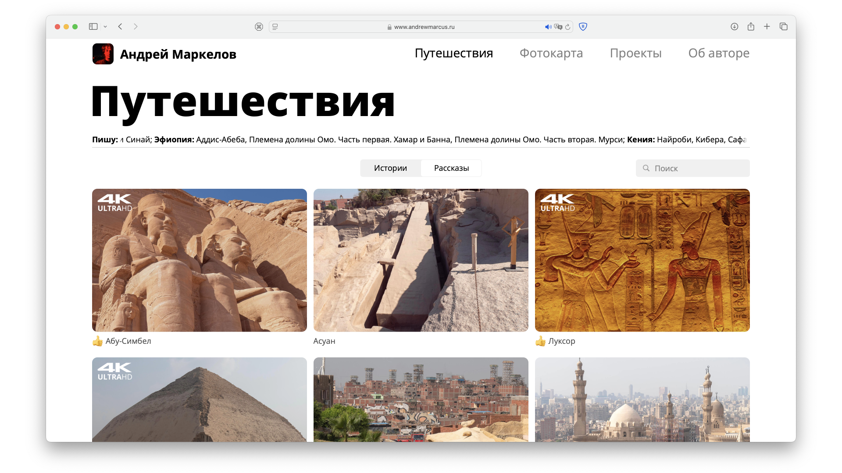The height and width of the screenshot is (473, 842).
Task: Switch to the Истории segment
Action: pos(390,168)
